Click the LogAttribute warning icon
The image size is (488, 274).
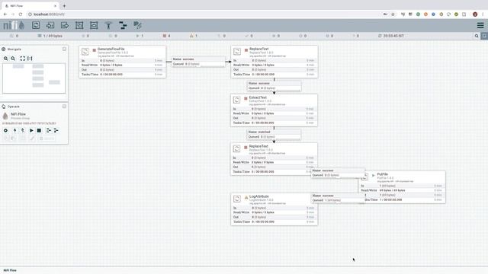point(246,197)
